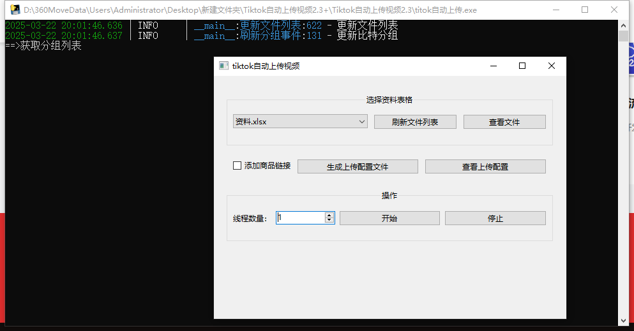
Task: View upload config via 查看上传配置
Action: click(x=485, y=166)
